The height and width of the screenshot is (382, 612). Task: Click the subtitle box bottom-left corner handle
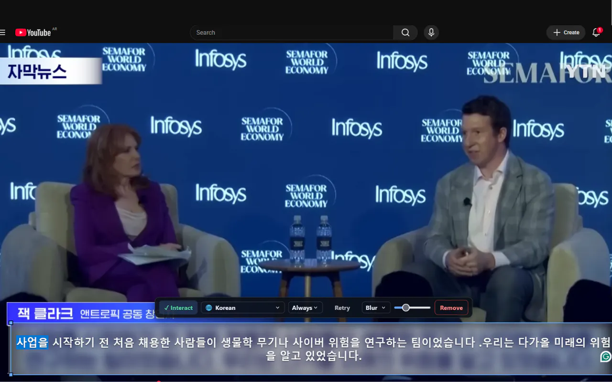click(11, 374)
